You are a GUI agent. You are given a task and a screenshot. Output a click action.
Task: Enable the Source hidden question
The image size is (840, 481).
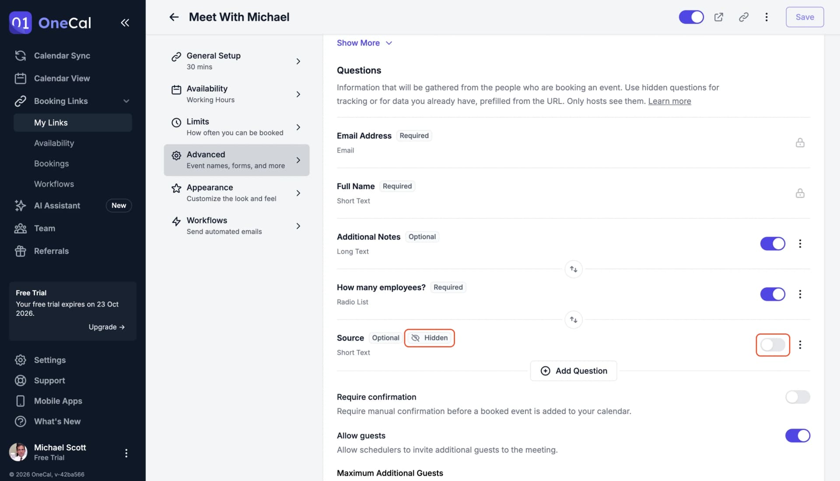coord(773,345)
